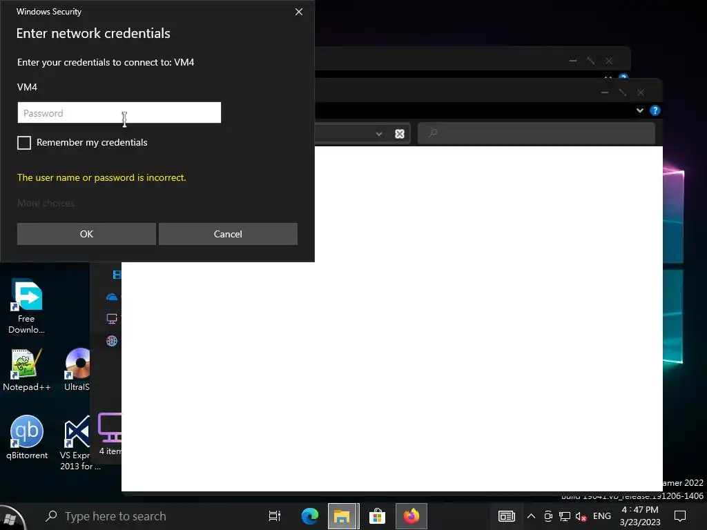Open network status tray icon

click(565, 516)
